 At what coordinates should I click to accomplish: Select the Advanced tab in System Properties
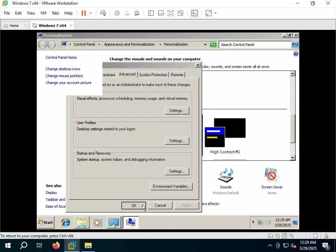click(x=127, y=74)
